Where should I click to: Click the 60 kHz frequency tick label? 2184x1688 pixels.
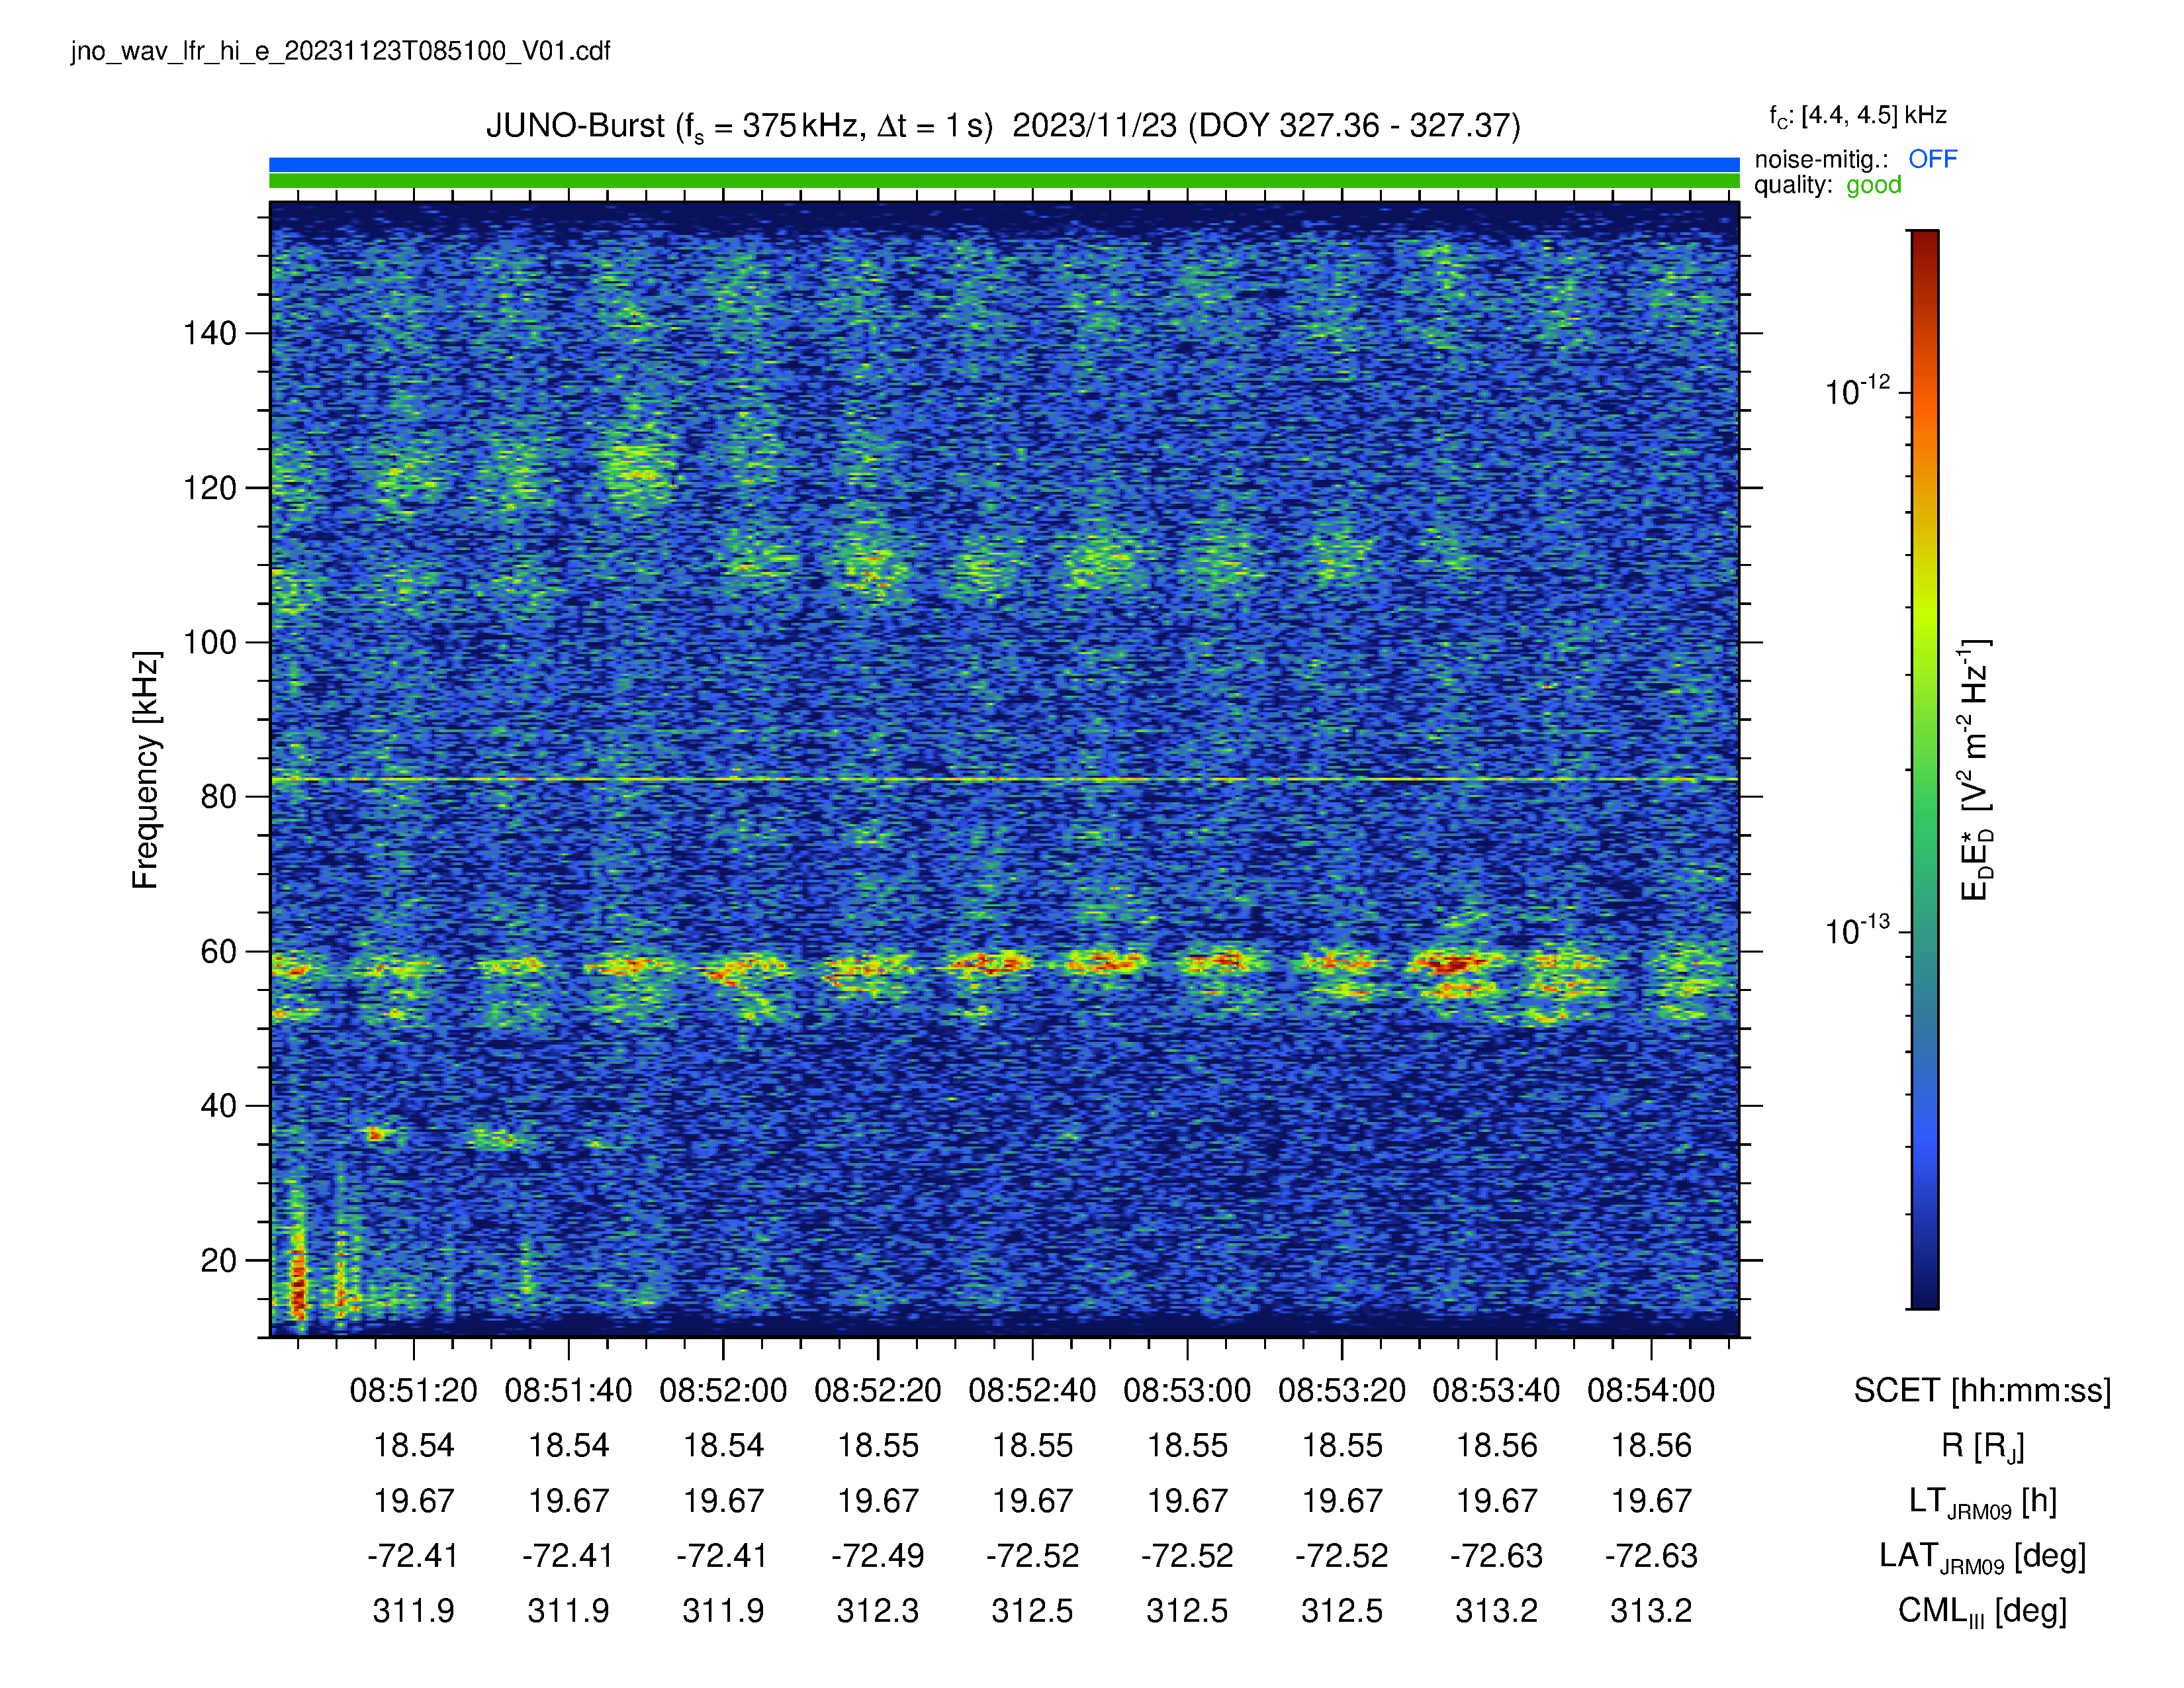pos(218,951)
